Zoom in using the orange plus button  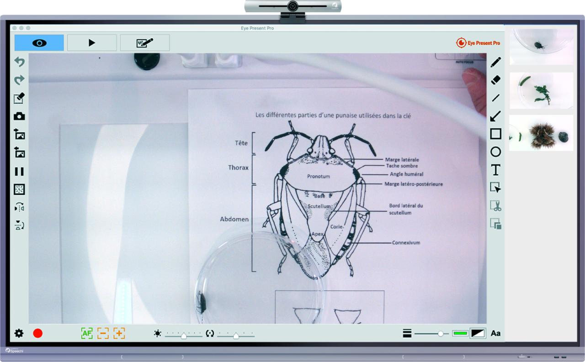119,333
